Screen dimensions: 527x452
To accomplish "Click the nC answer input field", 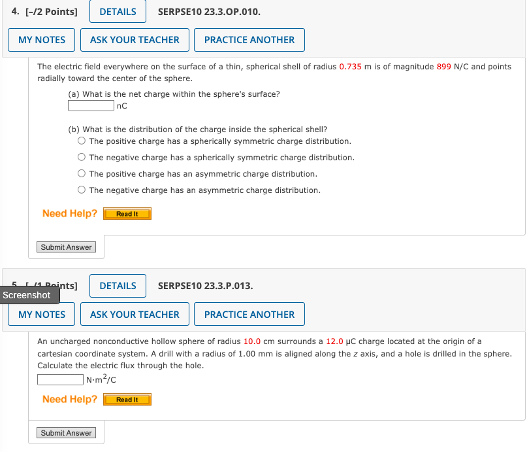I will [91, 105].
